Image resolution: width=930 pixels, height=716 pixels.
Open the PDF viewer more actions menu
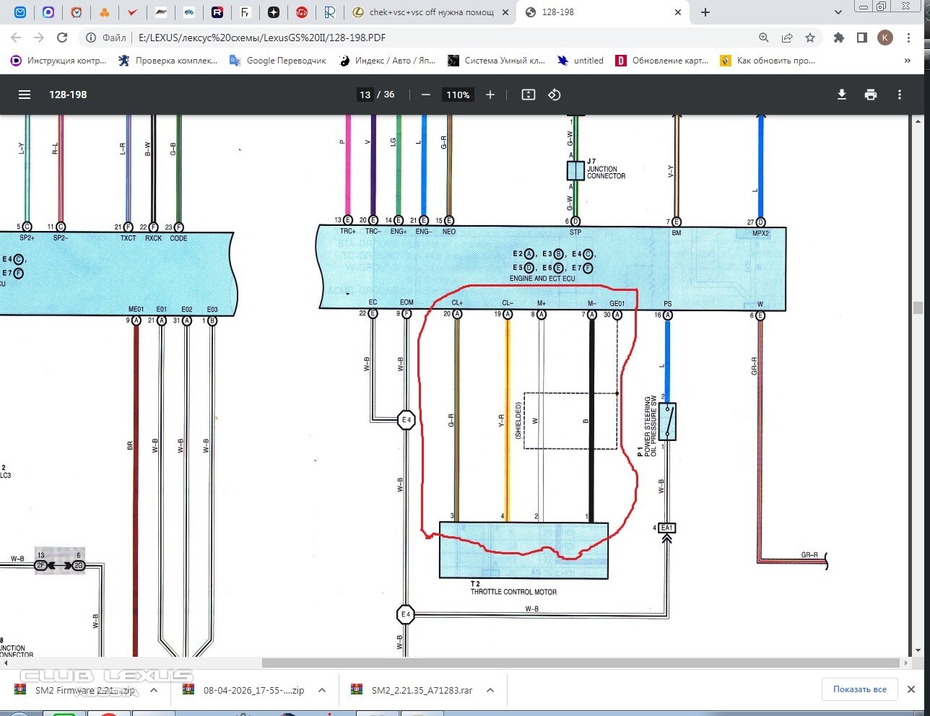pyautogui.click(x=900, y=95)
